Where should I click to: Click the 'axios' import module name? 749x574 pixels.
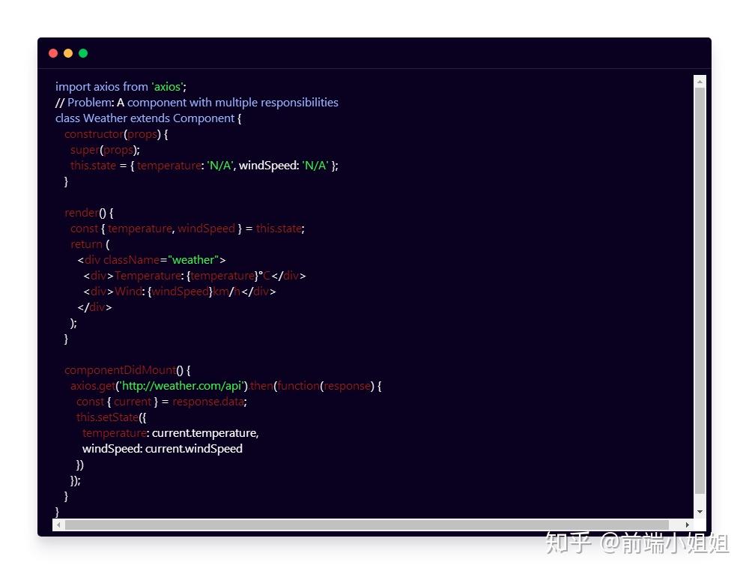point(167,86)
